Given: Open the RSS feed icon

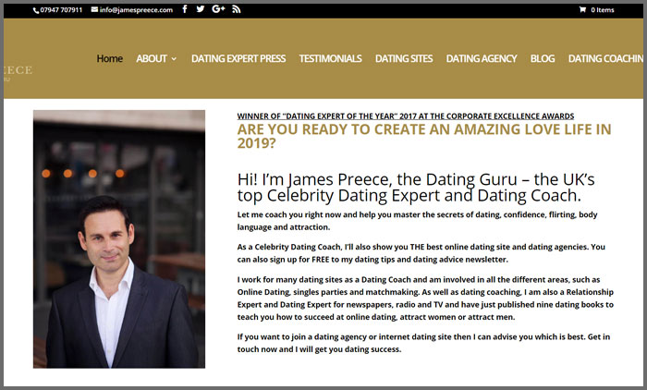Looking at the screenshot, I should 236,9.
